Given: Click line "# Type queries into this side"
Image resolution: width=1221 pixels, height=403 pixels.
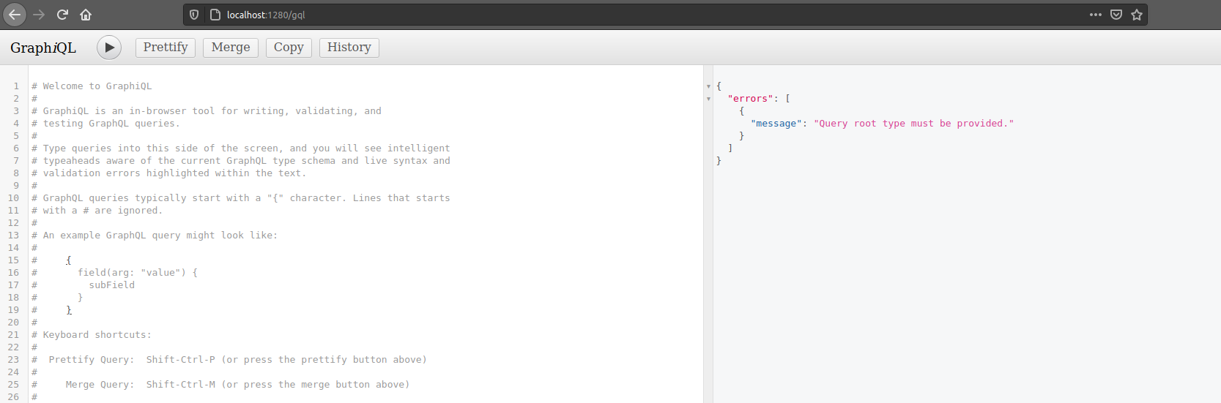Looking at the screenshot, I should (241, 148).
